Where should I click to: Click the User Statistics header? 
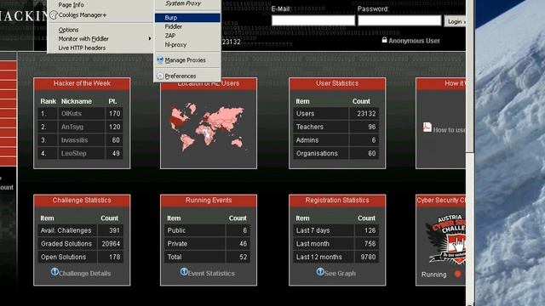tap(337, 83)
